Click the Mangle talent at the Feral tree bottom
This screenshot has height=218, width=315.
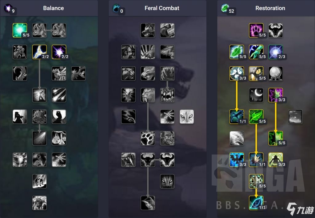click(148, 203)
